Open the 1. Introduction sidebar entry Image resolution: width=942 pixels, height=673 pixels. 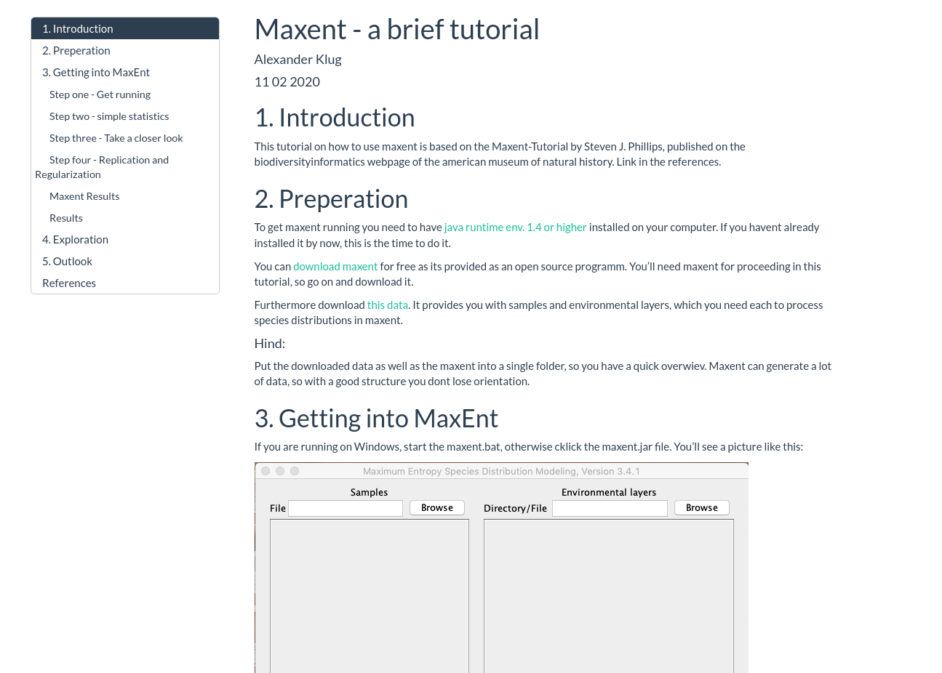point(78,29)
